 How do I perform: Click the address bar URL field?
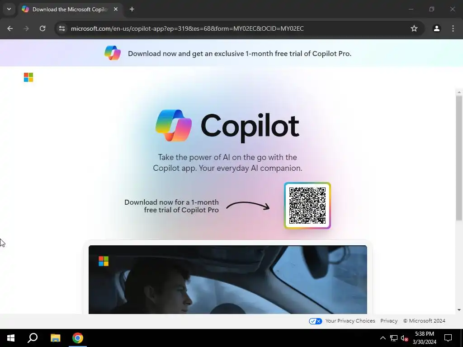(187, 28)
